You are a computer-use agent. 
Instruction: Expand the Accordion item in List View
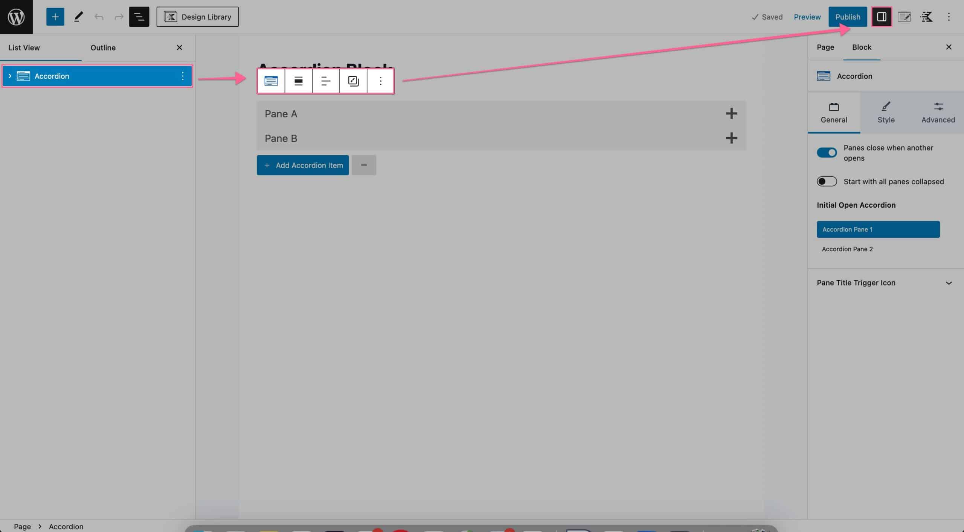pyautogui.click(x=10, y=75)
